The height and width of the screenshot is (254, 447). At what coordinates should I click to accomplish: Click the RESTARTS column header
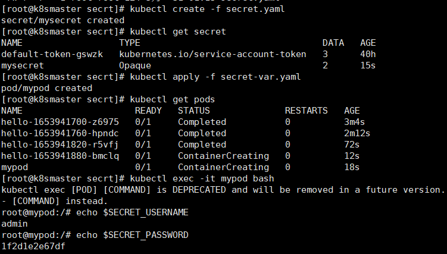tap(306, 111)
